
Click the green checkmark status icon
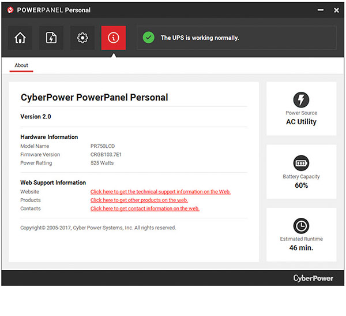pyautogui.click(x=149, y=38)
